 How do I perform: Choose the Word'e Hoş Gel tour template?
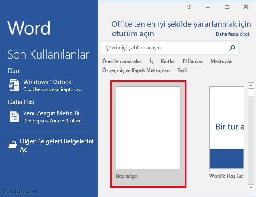226,132
